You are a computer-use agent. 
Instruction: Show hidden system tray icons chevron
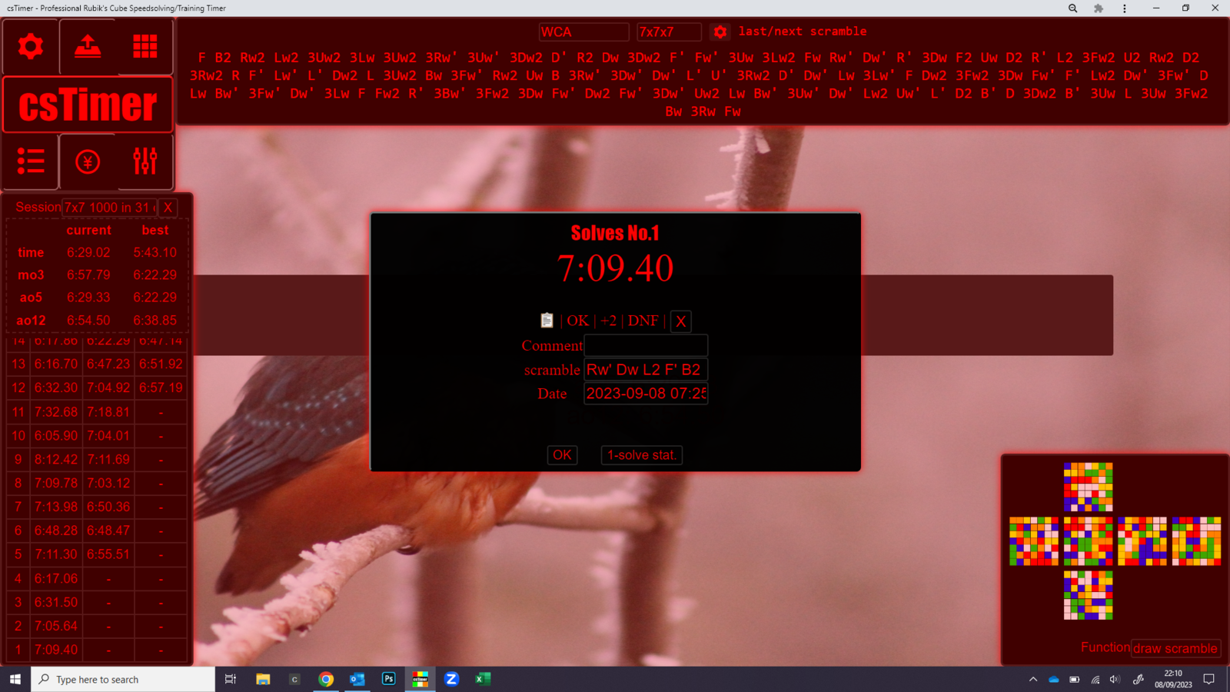coord(1033,679)
